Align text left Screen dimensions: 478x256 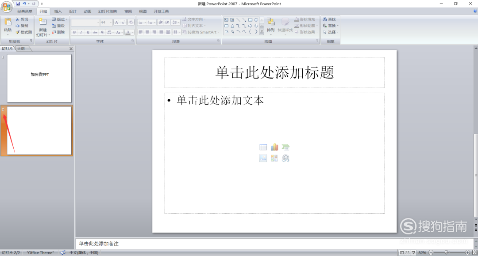141,32
